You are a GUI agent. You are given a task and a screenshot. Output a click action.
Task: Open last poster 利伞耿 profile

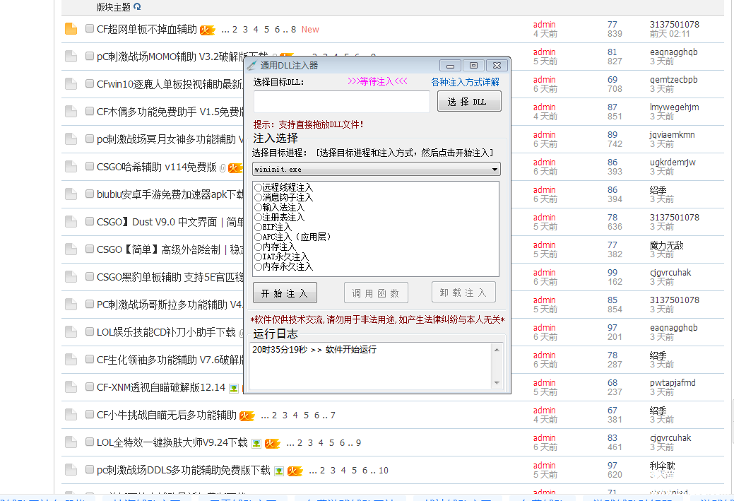click(x=663, y=466)
